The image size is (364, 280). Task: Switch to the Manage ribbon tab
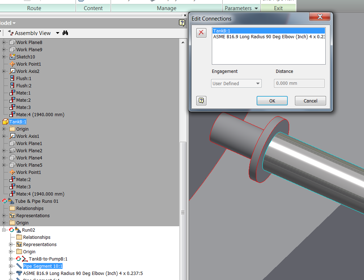coord(166,8)
